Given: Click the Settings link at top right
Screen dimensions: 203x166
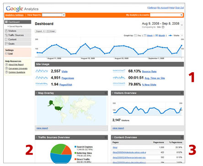Looking at the screenshot, I should pos(152,8).
